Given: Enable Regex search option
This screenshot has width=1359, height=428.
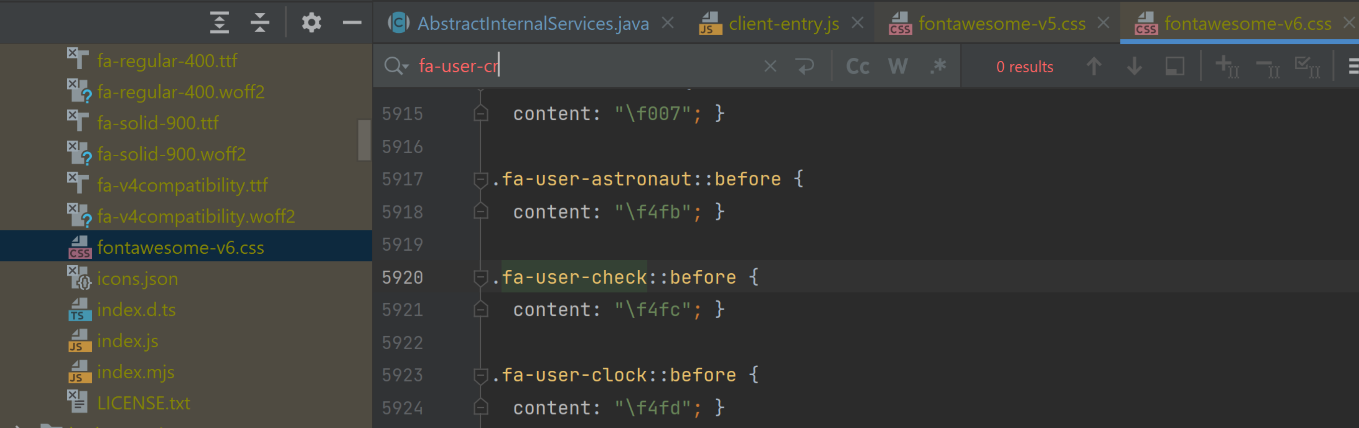Looking at the screenshot, I should pos(938,66).
